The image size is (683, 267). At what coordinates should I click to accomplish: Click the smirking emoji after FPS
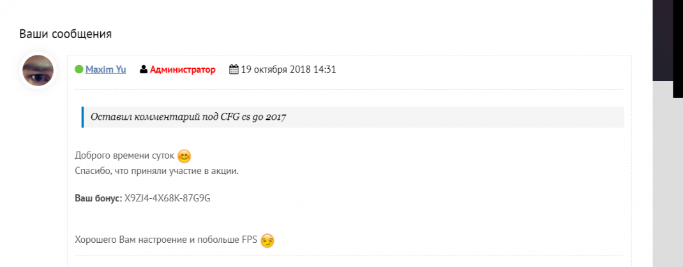267,240
